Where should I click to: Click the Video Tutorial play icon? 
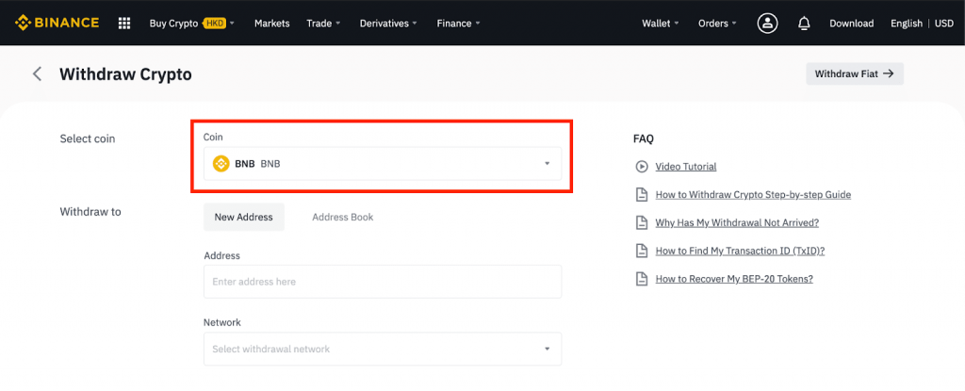[x=641, y=166]
